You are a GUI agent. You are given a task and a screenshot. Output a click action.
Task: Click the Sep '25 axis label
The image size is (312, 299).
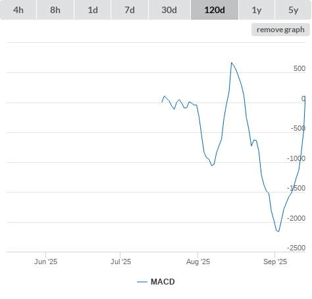(275, 262)
